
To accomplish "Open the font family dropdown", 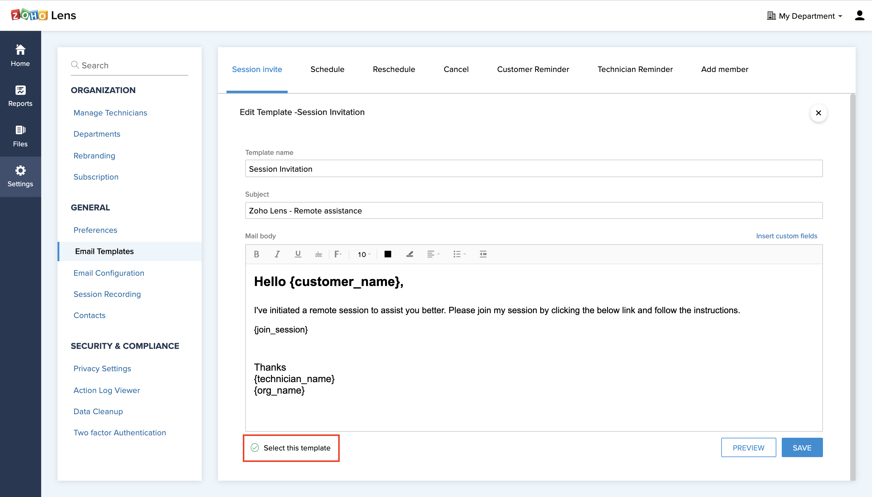I will [338, 254].
